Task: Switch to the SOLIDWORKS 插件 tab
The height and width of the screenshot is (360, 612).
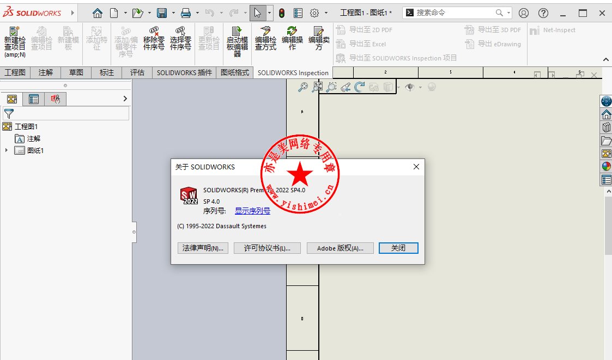Action: pos(184,72)
